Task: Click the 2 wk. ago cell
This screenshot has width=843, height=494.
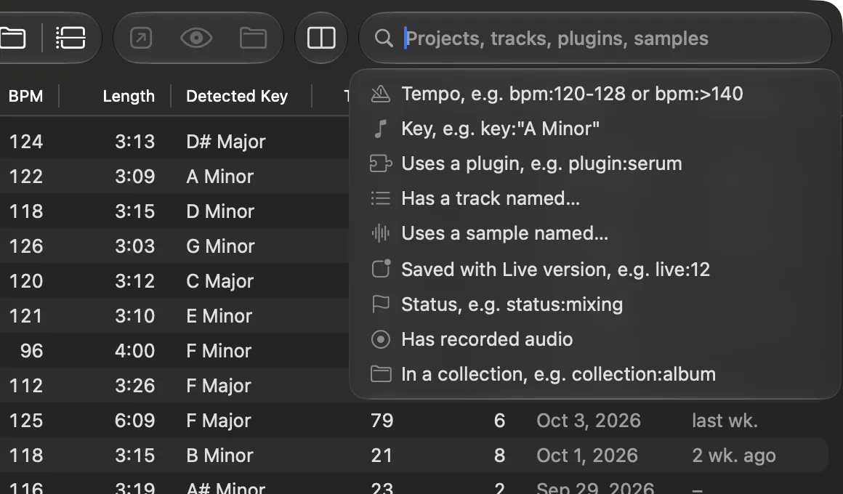Action: (733, 455)
